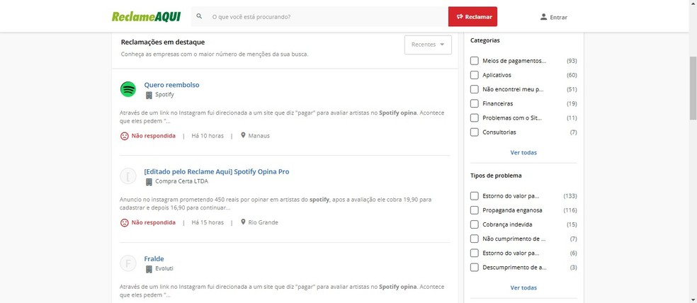Screen dimensions: 697x303
Task: Click the Evoluti company name
Action: [164, 268]
